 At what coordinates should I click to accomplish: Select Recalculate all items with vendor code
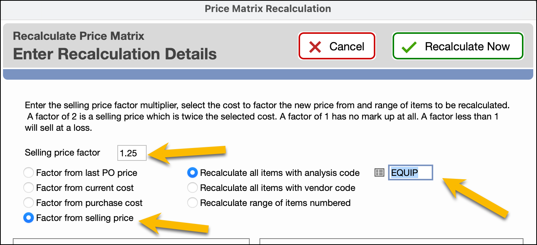click(x=193, y=188)
